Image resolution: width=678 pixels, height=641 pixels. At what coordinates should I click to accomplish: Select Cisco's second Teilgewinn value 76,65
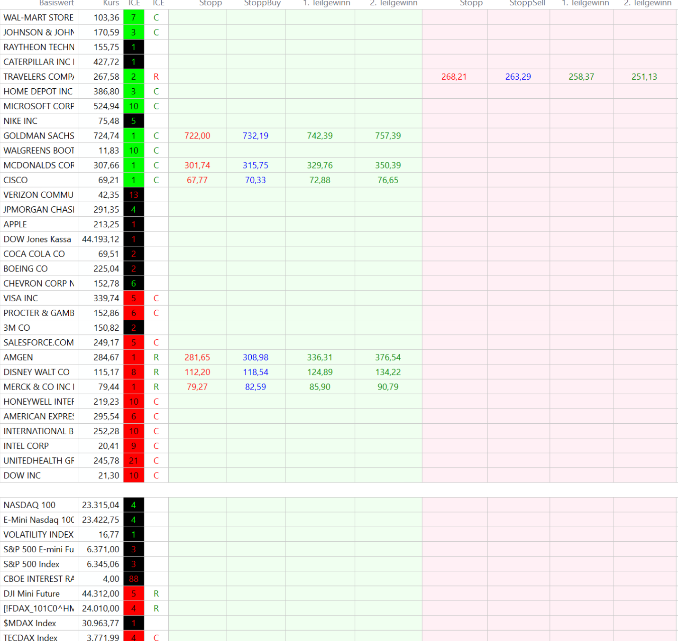coord(388,180)
